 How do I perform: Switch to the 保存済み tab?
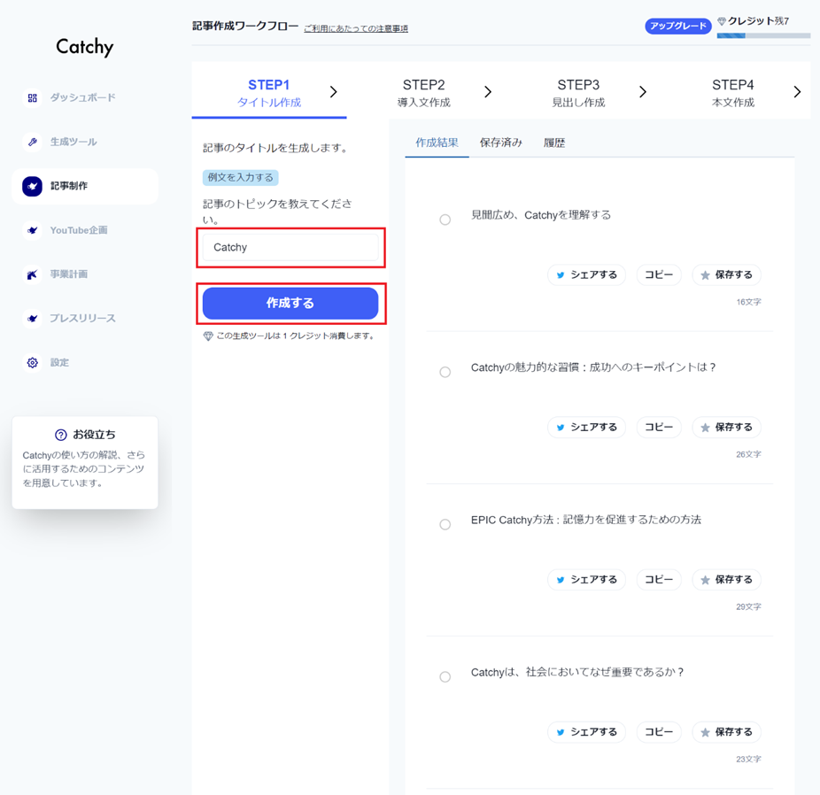[x=501, y=143]
